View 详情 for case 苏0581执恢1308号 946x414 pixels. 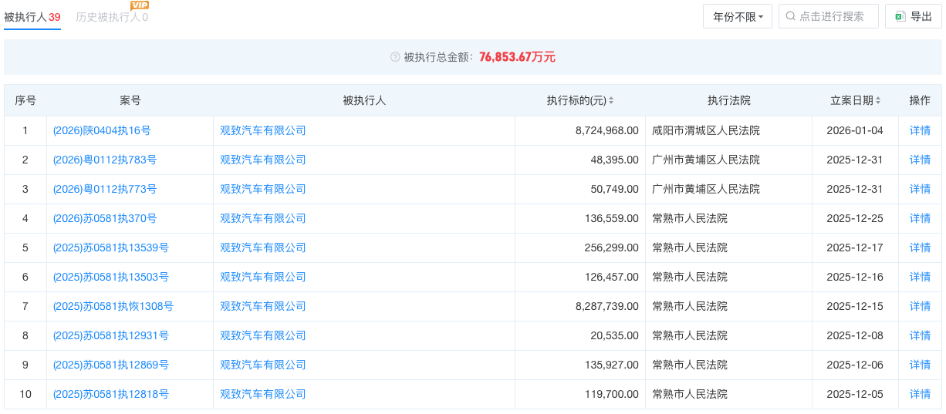click(x=920, y=307)
